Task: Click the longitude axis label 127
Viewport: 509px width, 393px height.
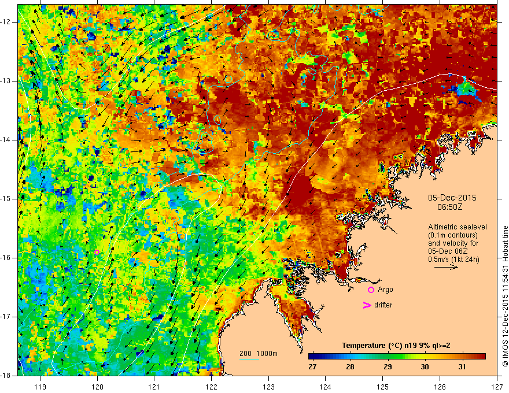Action: click(x=497, y=387)
